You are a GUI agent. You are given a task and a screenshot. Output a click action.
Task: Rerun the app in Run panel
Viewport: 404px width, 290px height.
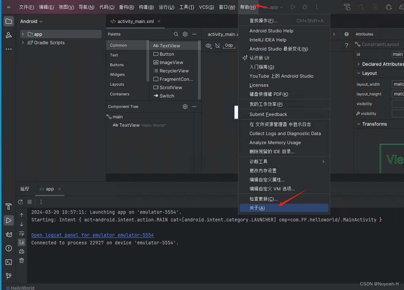pos(21,202)
